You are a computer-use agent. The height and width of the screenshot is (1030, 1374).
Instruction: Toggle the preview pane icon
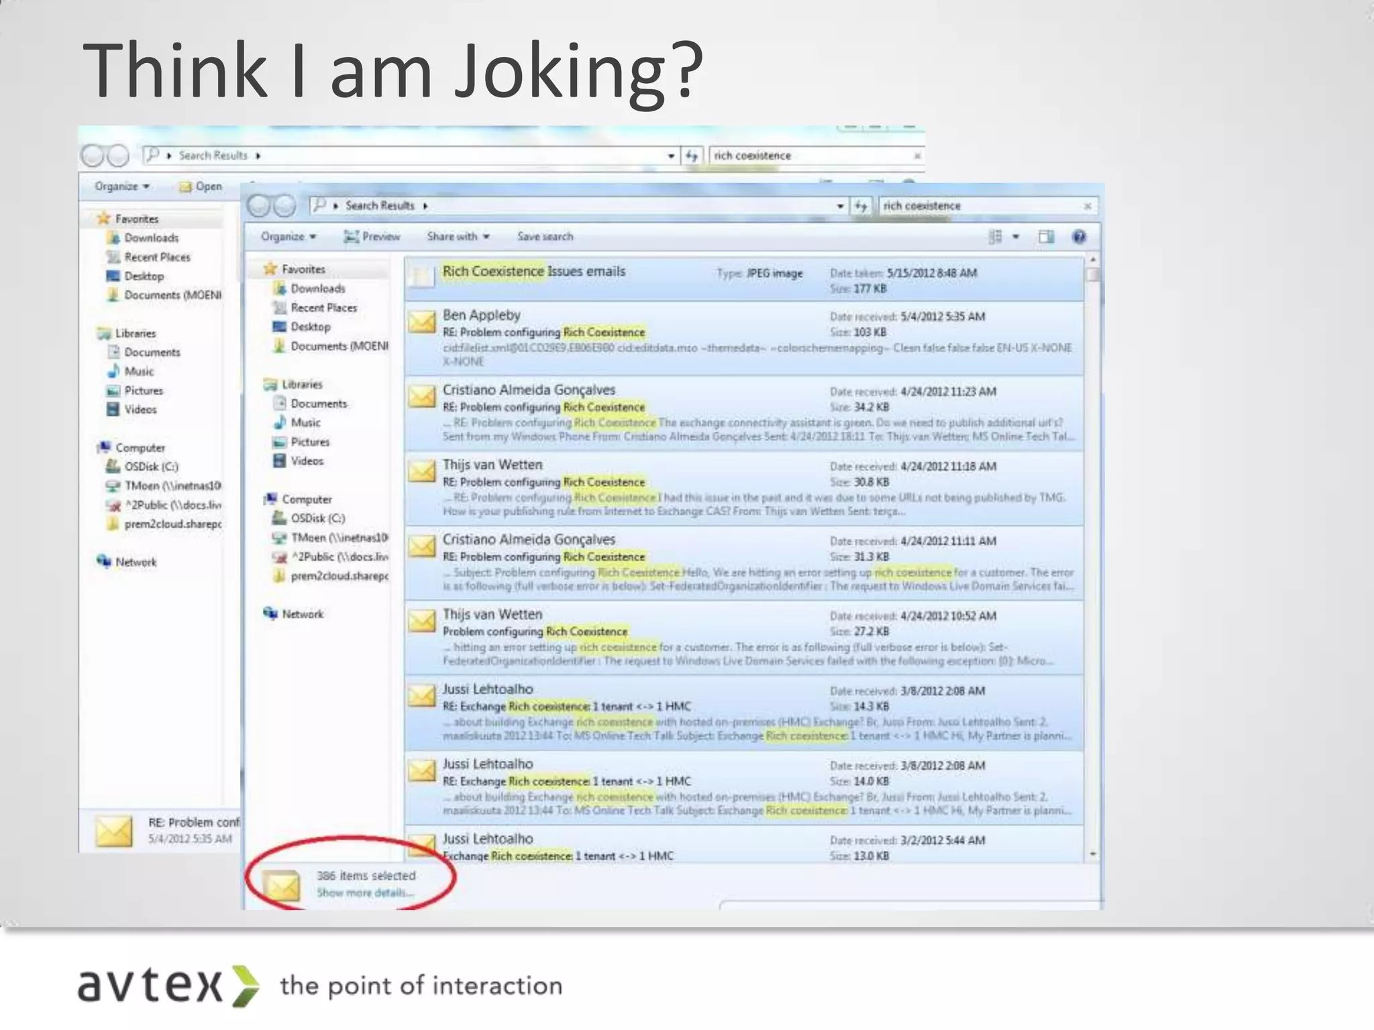click(1046, 237)
